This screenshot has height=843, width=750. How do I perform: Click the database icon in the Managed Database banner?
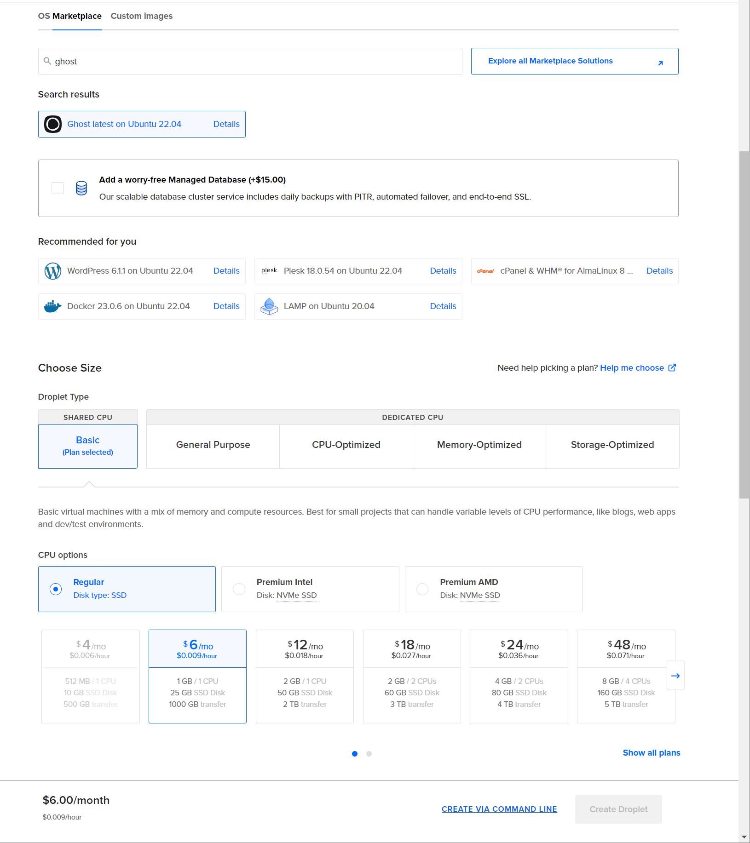point(81,188)
